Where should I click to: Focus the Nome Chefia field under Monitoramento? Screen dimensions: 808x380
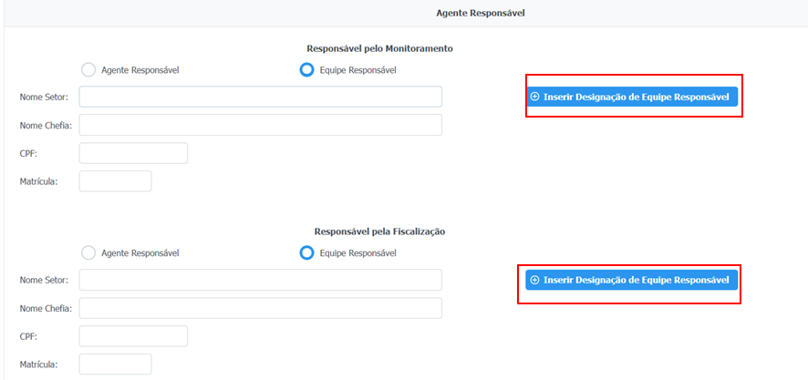coord(260,125)
